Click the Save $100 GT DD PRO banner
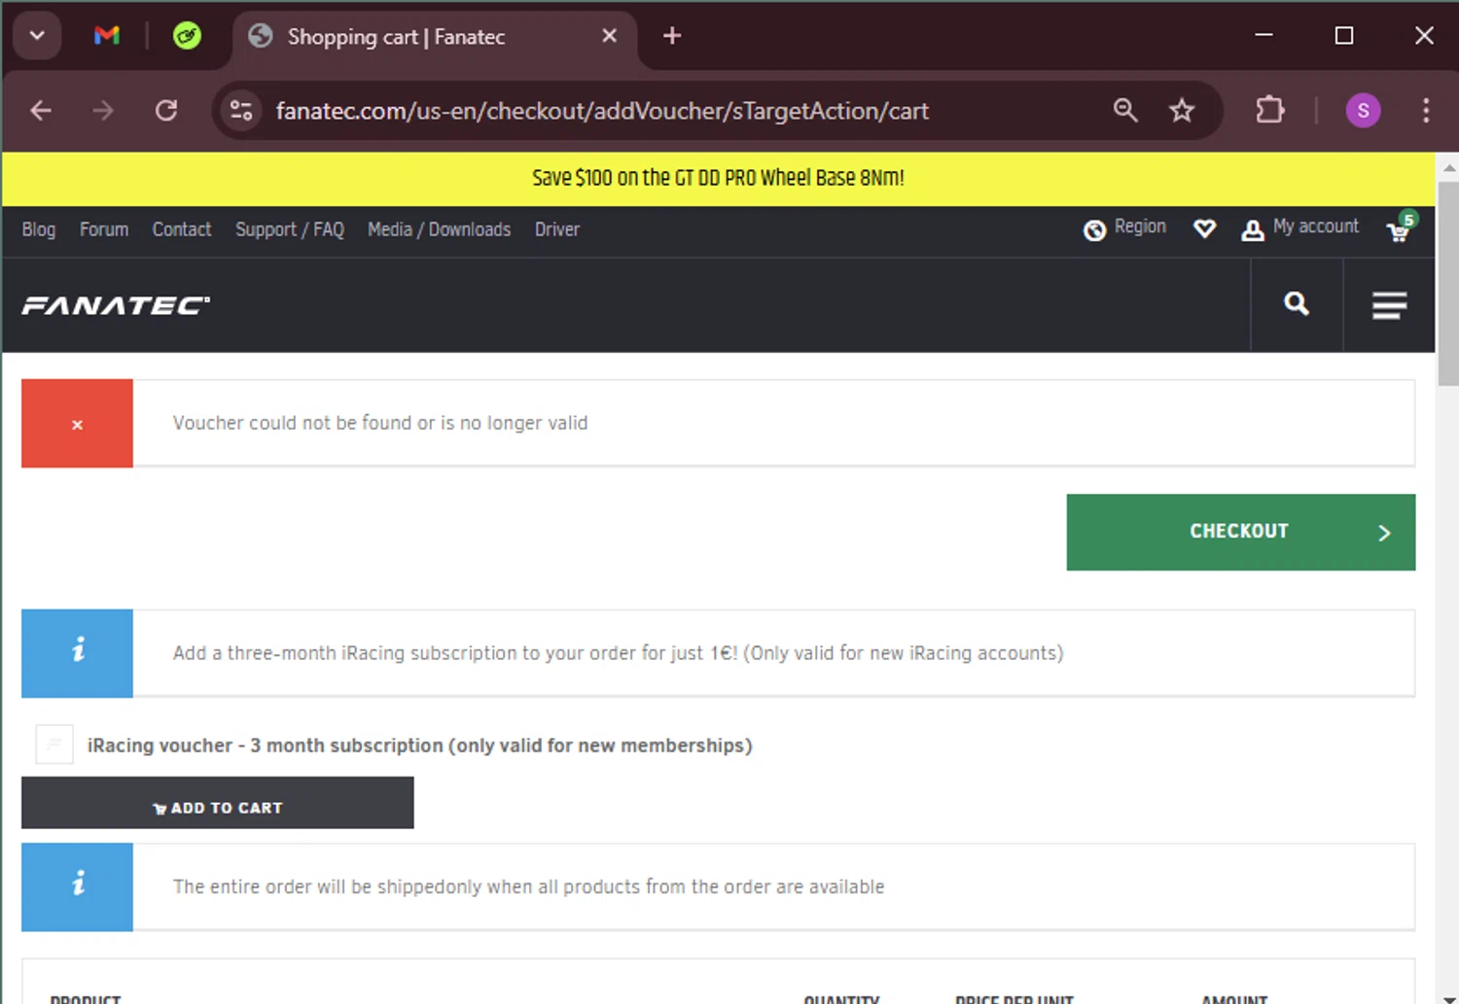Viewport: 1459px width, 1004px height. (x=718, y=178)
